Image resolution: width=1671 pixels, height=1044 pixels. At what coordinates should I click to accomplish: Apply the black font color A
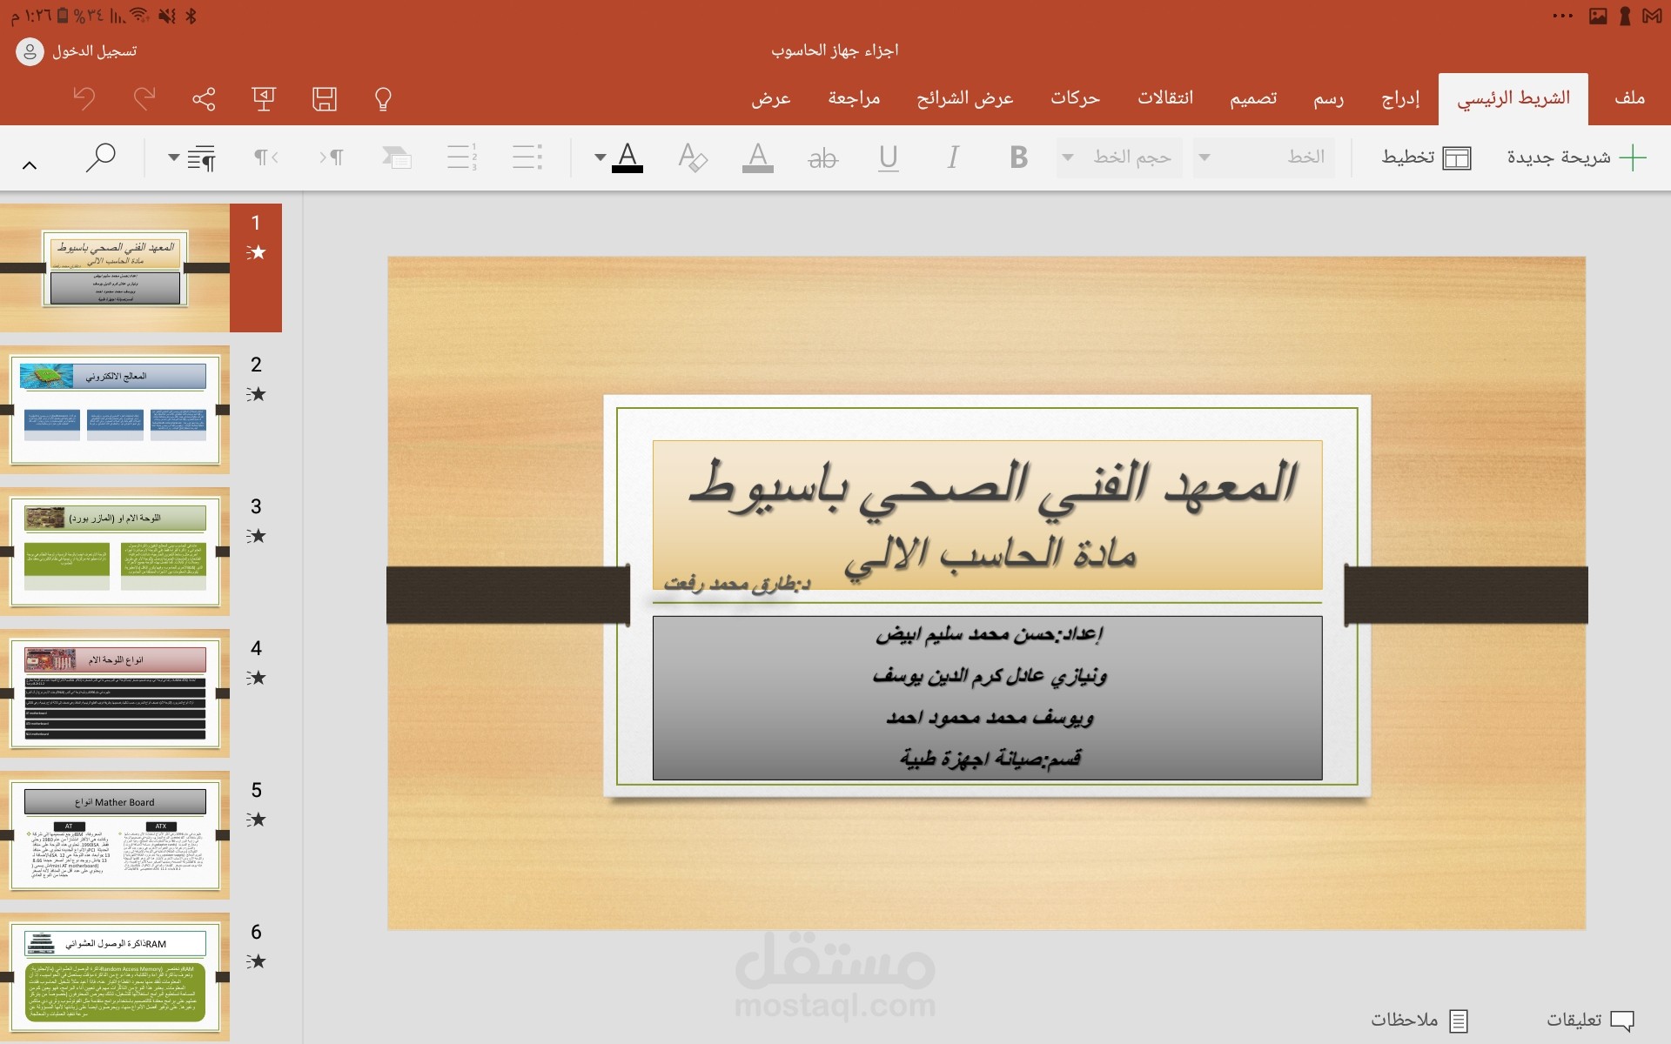pos(627,157)
